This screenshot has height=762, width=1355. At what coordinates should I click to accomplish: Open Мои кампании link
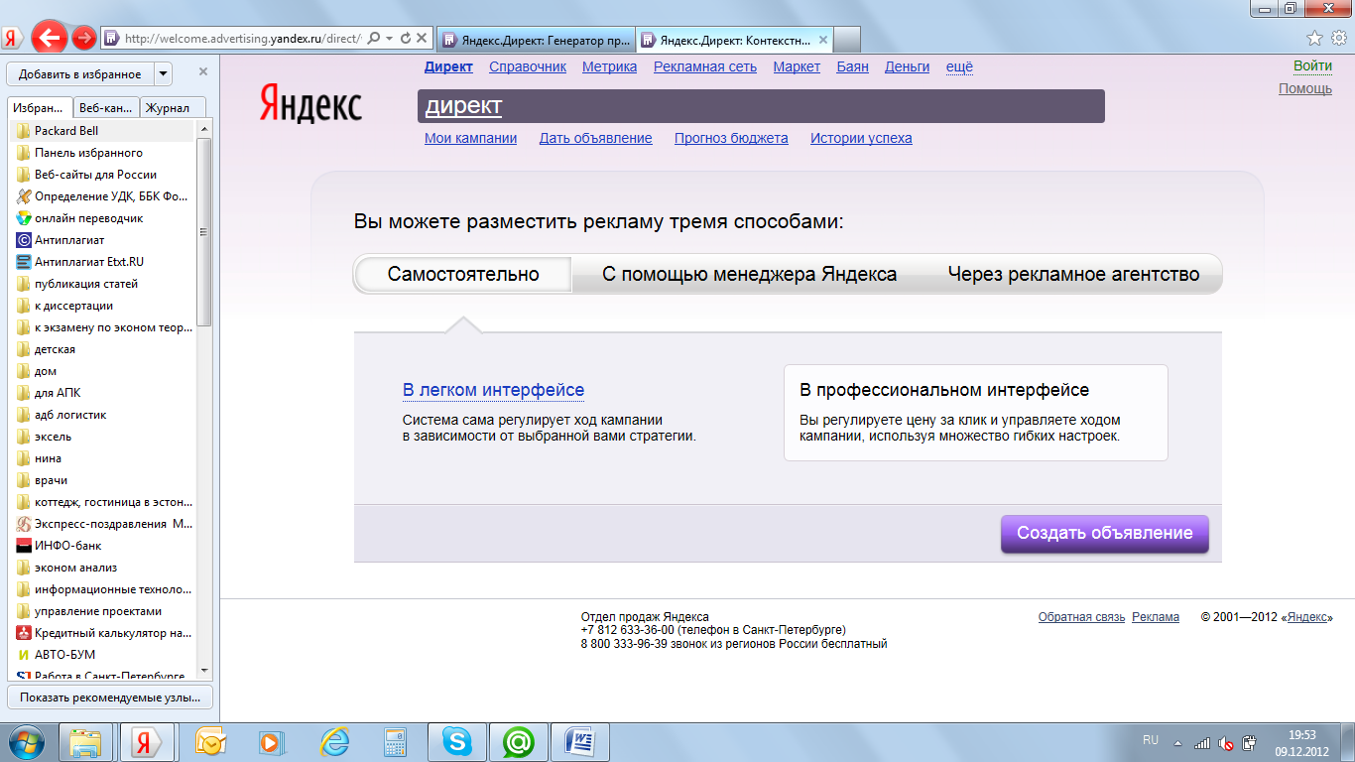pos(471,138)
